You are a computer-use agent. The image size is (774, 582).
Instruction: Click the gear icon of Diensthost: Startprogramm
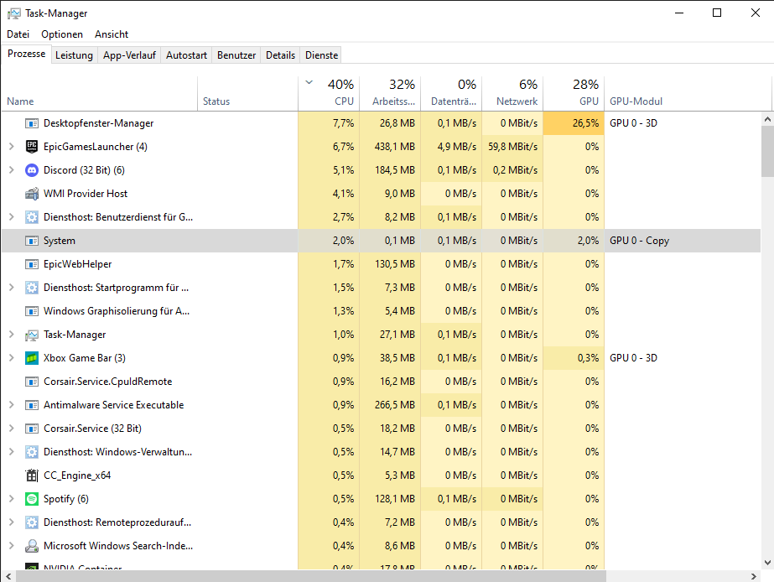click(32, 288)
